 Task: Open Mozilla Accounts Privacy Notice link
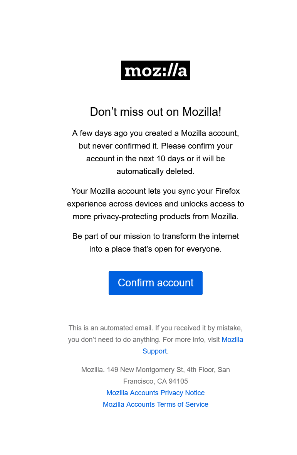pos(155,392)
